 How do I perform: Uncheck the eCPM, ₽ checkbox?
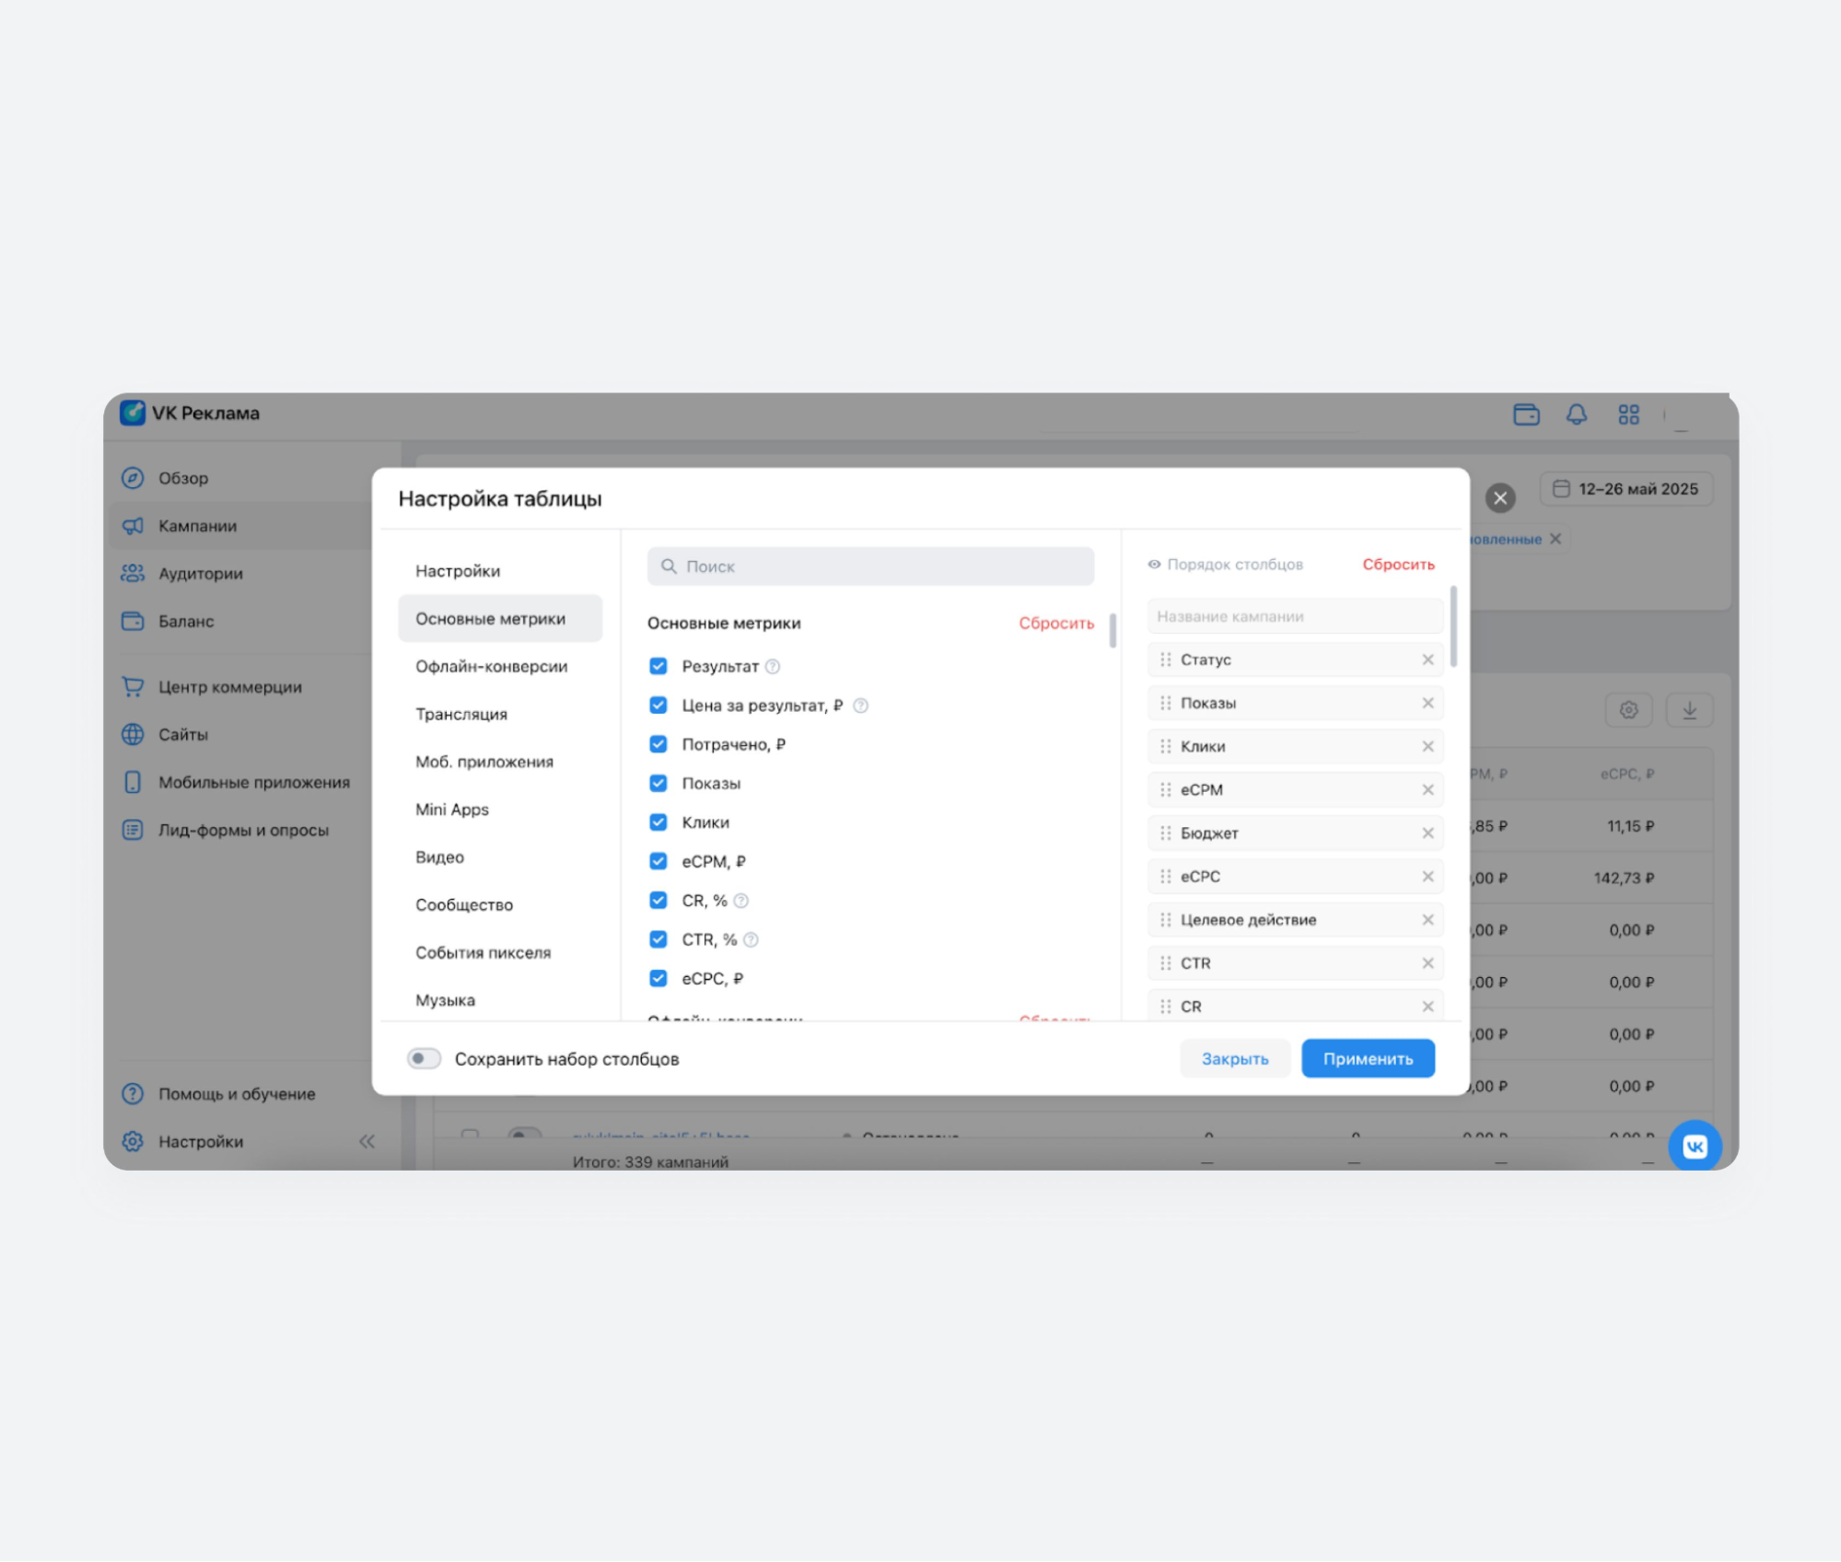click(658, 861)
